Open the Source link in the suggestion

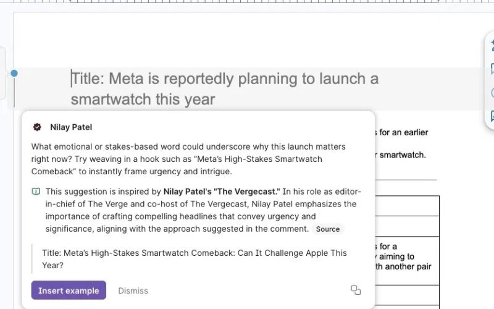327,229
